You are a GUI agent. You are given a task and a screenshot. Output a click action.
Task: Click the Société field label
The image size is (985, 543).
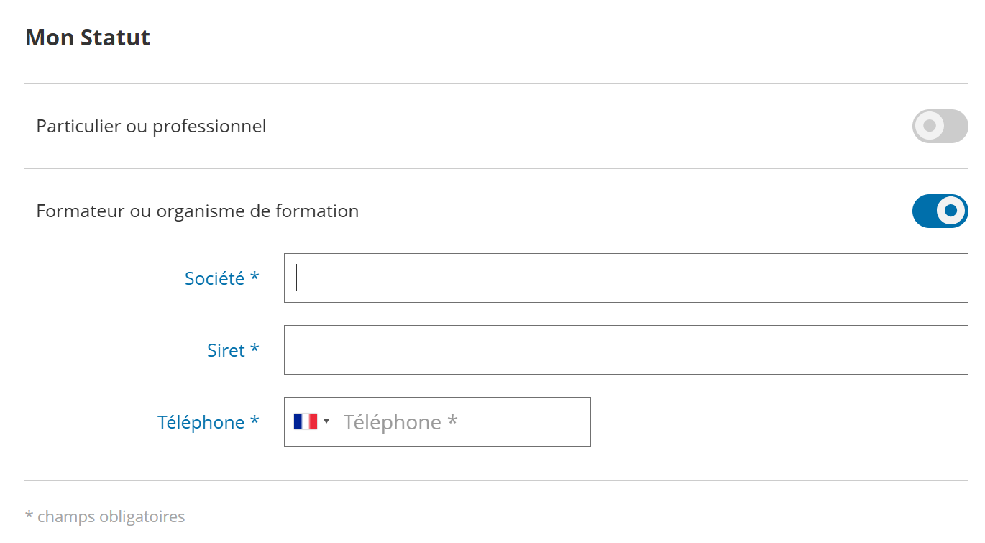tap(214, 278)
